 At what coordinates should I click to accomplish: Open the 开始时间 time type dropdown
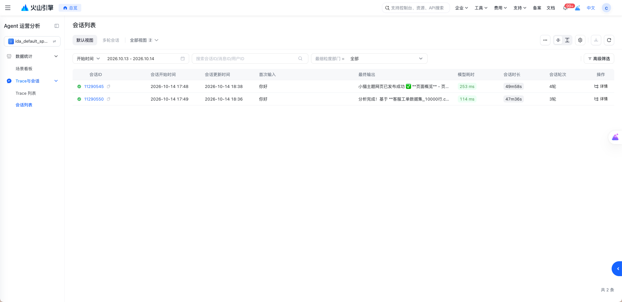click(88, 59)
